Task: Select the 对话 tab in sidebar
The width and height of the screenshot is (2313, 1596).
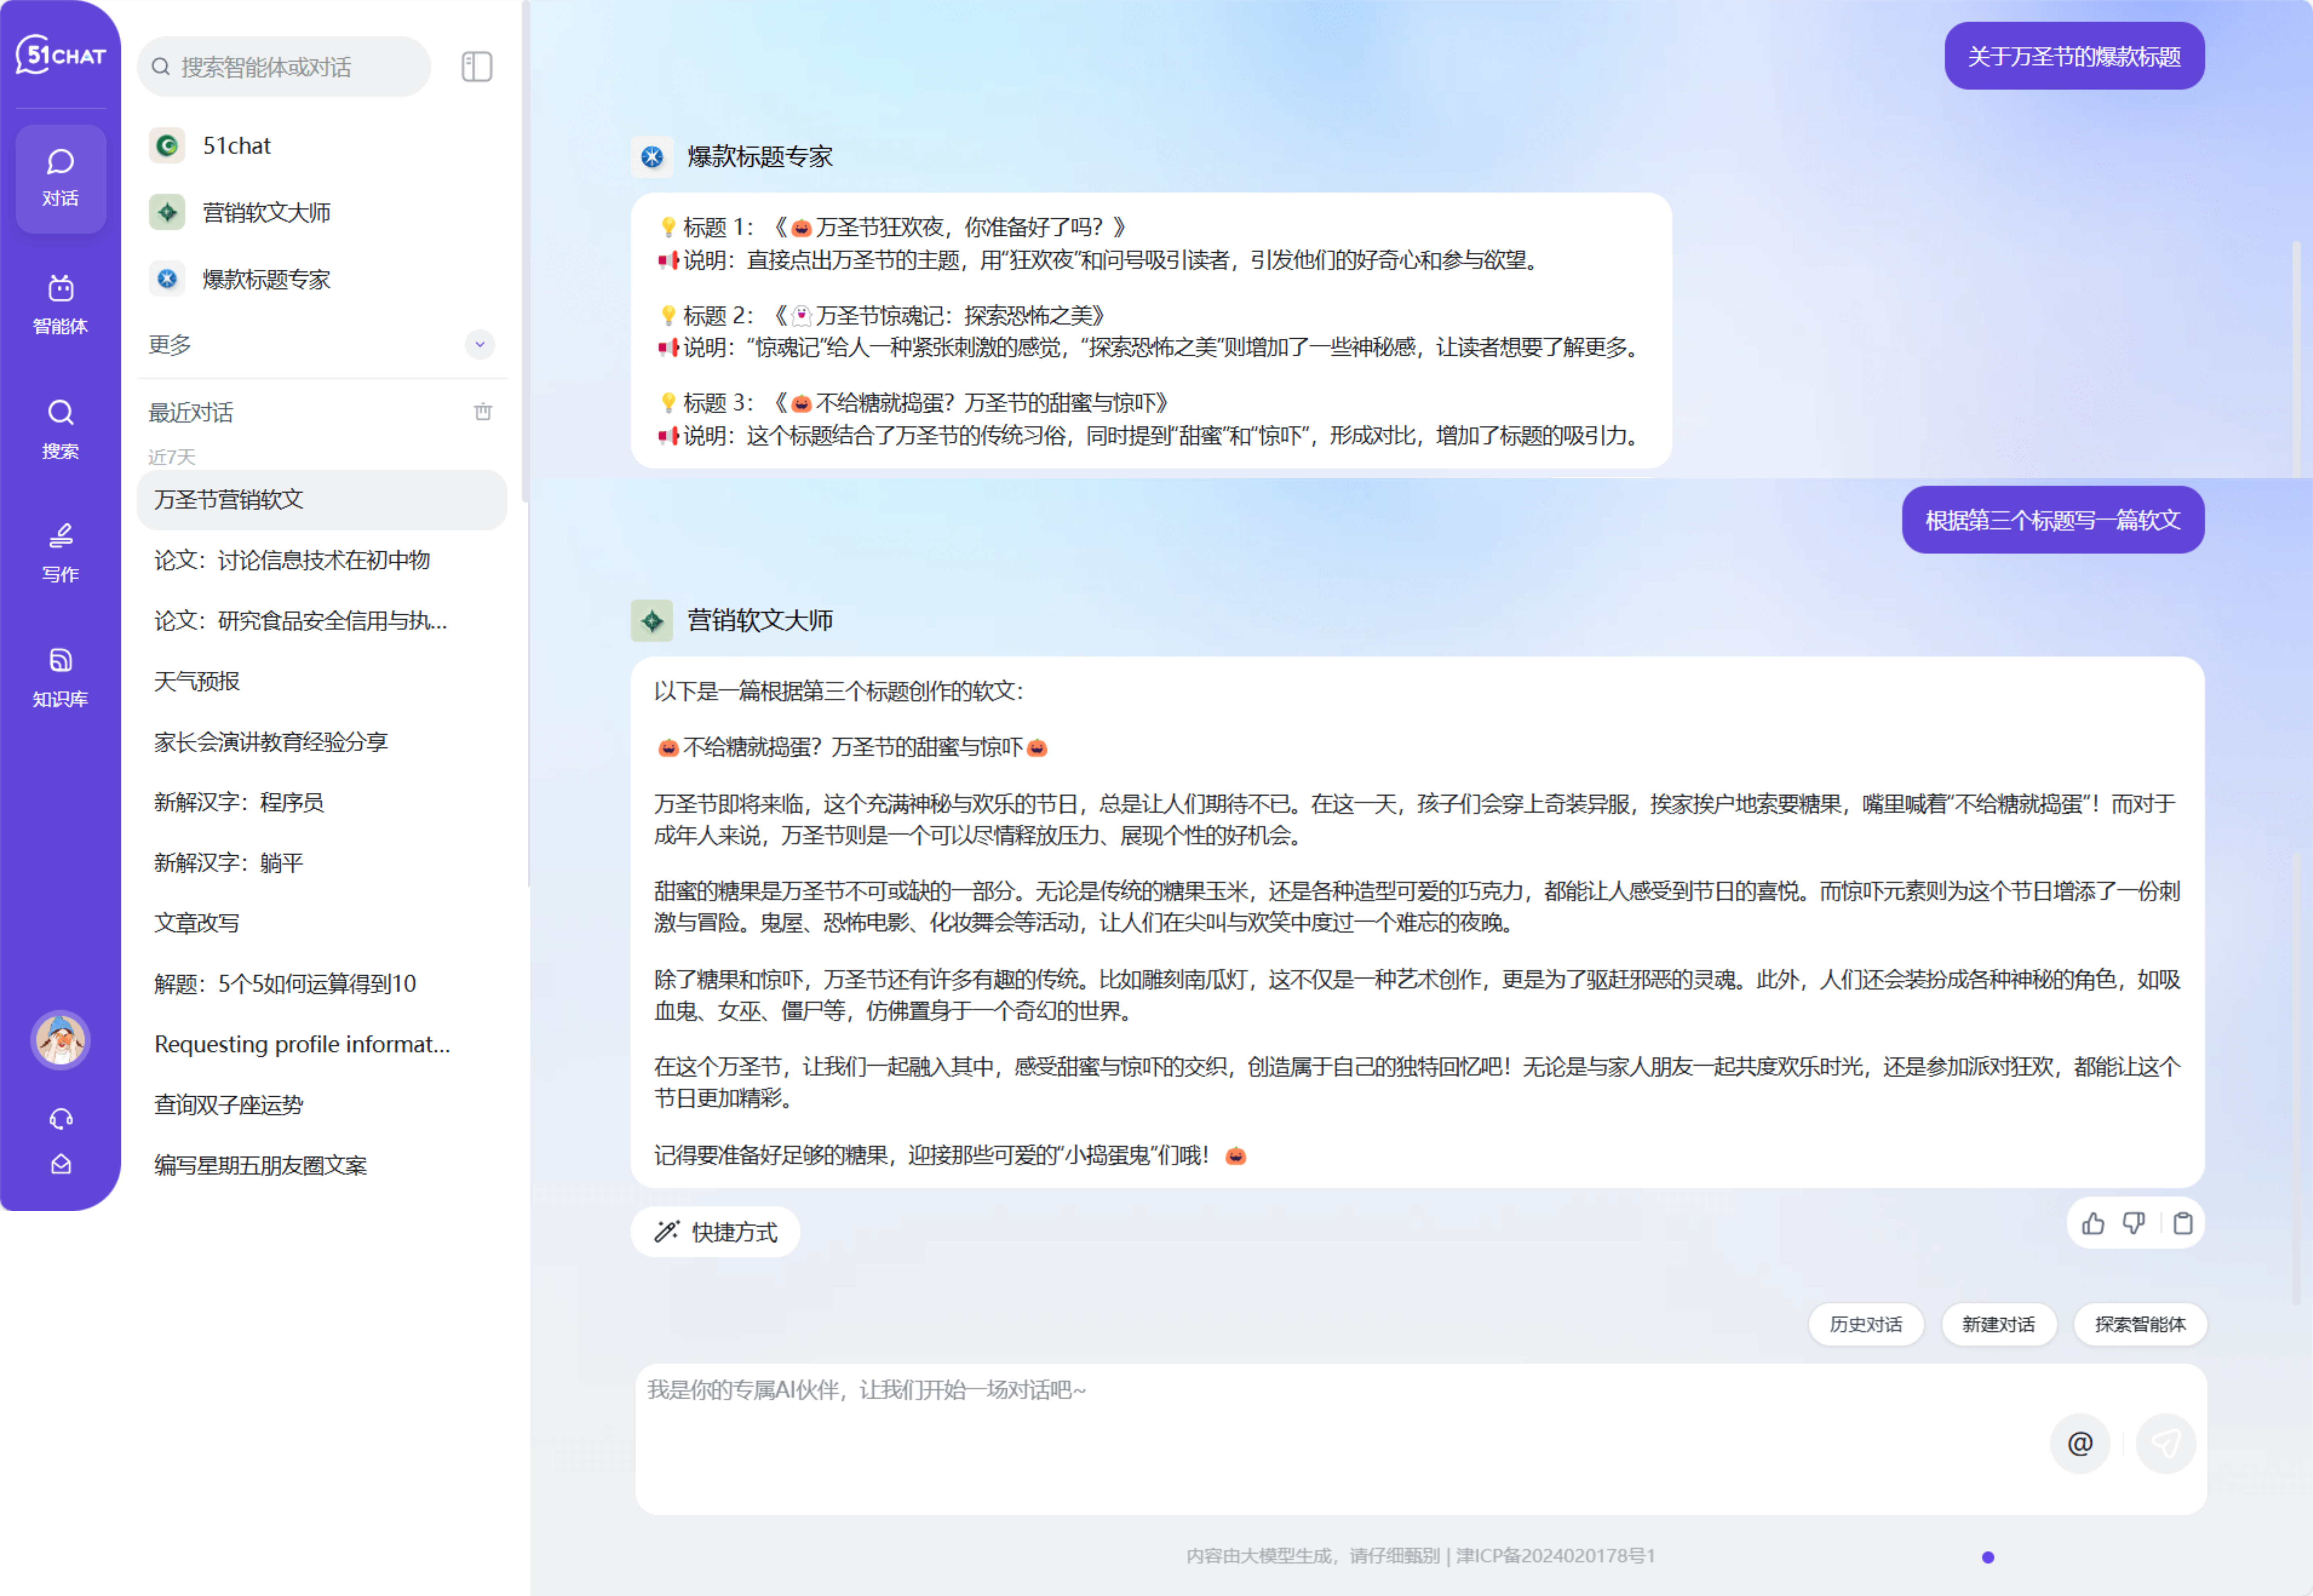Action: (60, 178)
